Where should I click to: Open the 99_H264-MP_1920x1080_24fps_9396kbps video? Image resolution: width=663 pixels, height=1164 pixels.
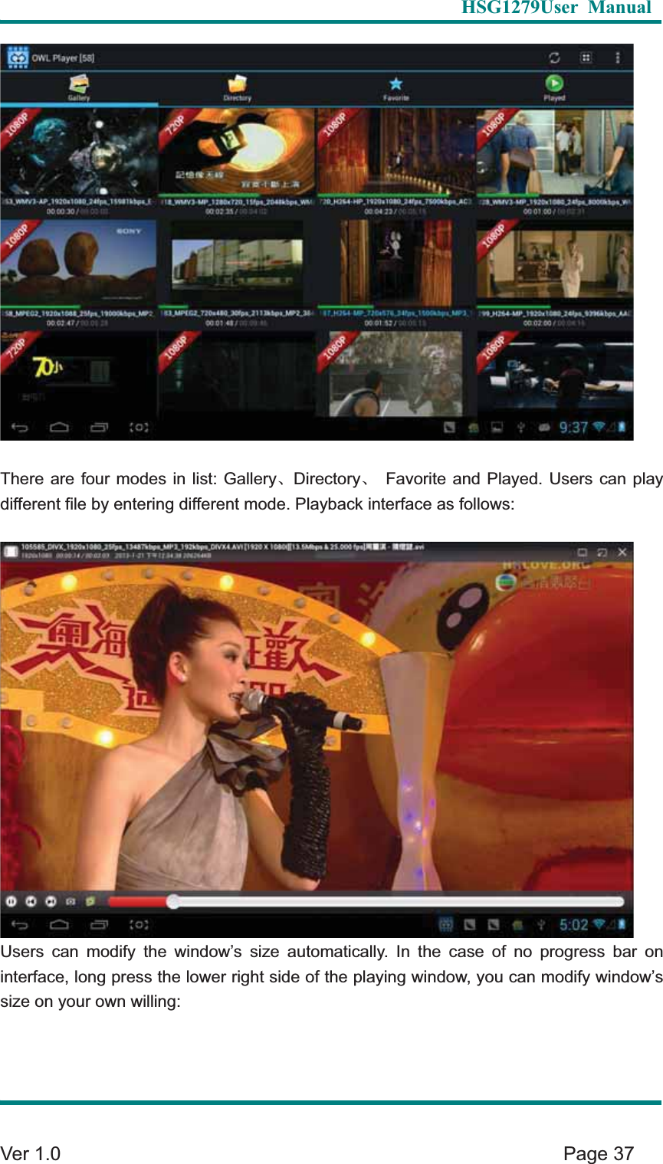(x=555, y=263)
